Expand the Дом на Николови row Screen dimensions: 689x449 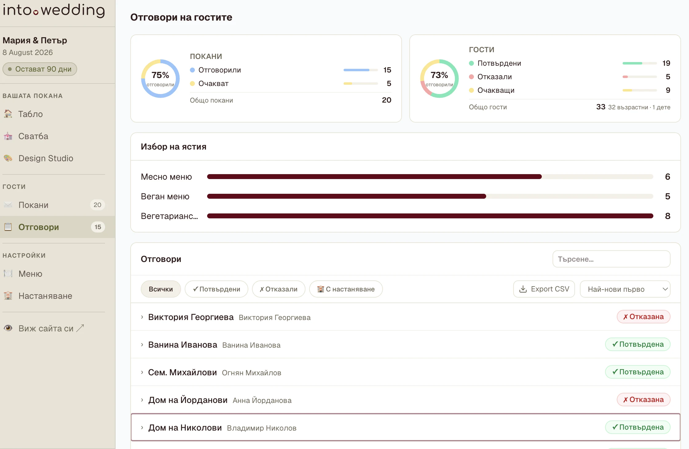[405, 428]
